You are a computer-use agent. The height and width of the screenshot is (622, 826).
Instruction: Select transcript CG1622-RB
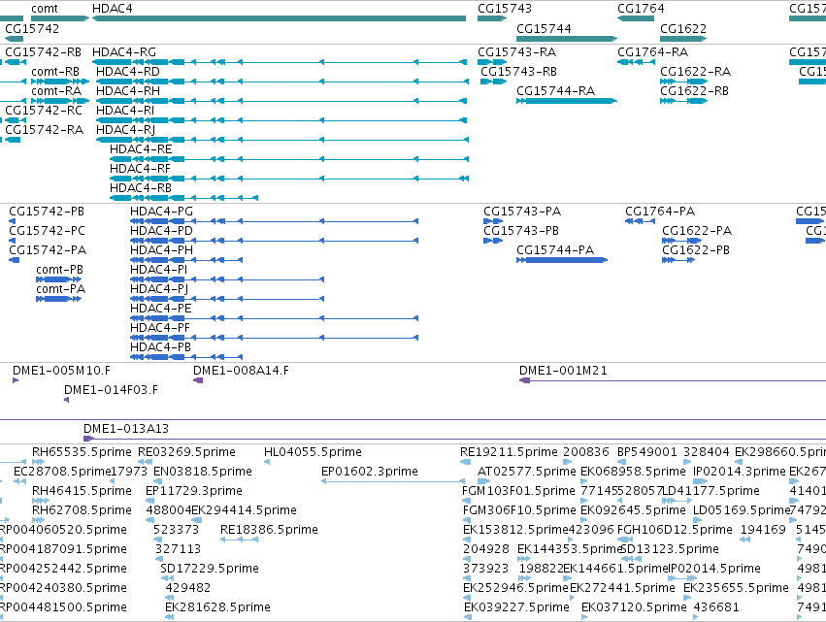point(694,91)
